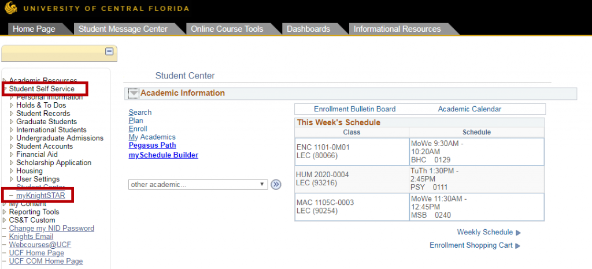Screen dimensions: 592x269
Task: Open the UCF Home Page link
Action: coord(36,253)
